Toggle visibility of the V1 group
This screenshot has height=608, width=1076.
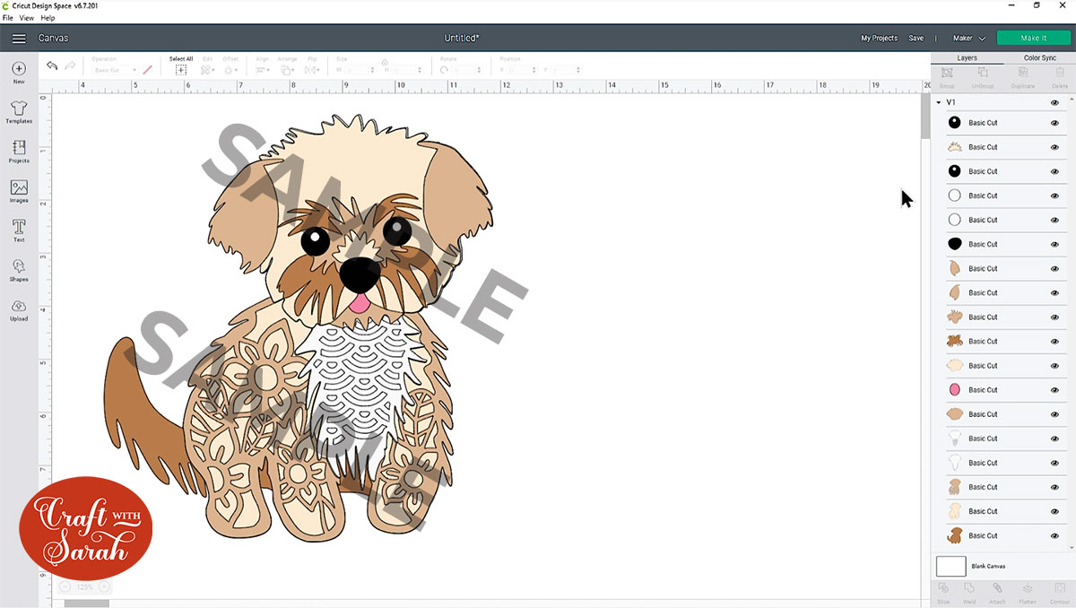pyautogui.click(x=1054, y=103)
